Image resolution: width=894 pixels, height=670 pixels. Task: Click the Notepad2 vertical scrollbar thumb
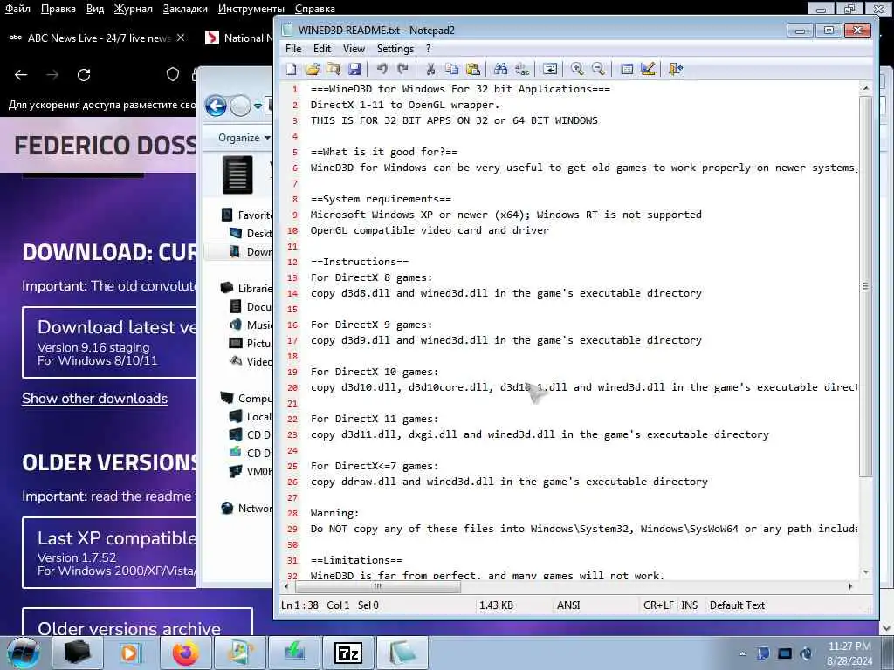click(866, 286)
